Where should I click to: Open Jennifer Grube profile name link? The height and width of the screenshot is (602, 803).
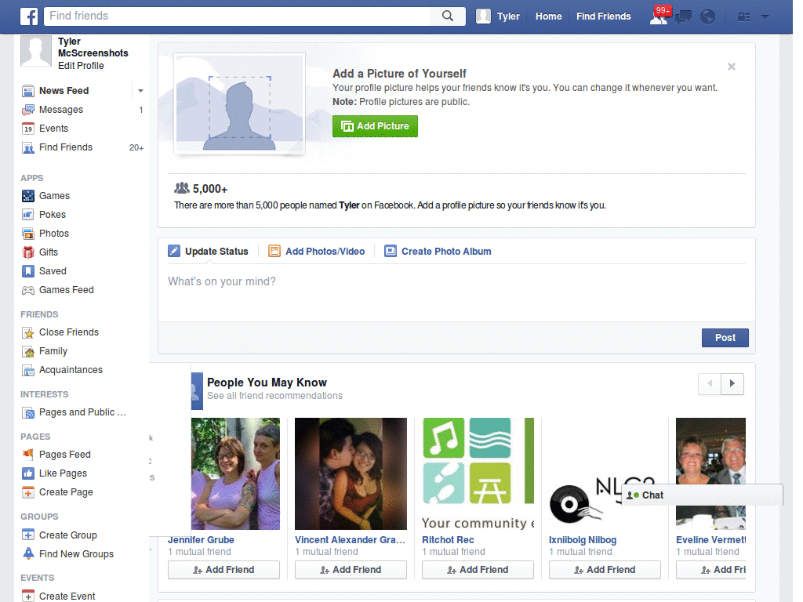[201, 540]
